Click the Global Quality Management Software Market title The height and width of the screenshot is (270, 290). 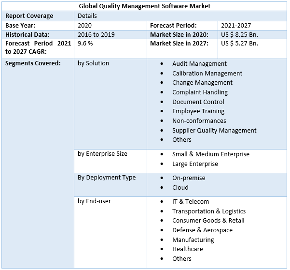(144, 6)
